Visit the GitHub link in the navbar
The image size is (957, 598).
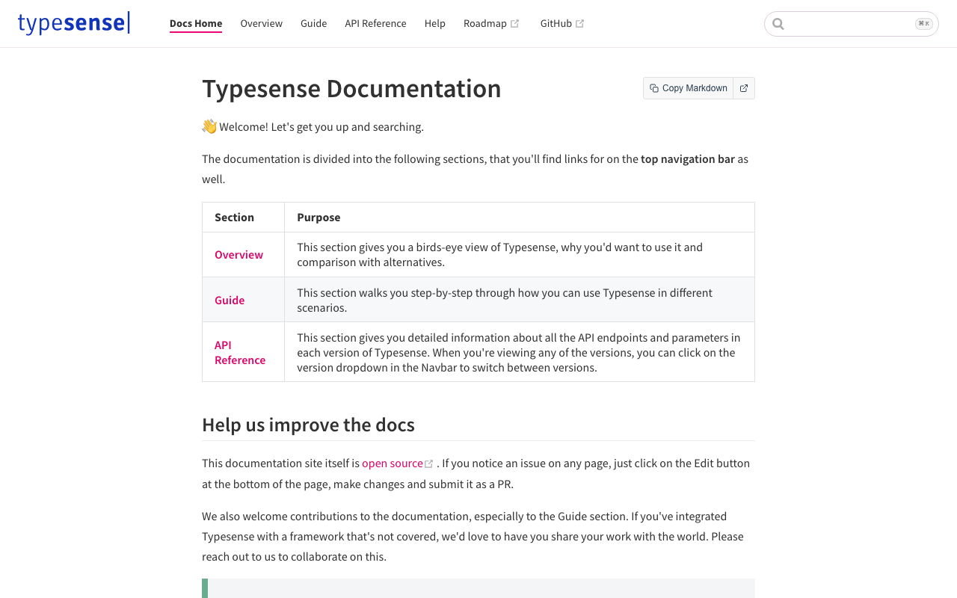click(x=556, y=23)
